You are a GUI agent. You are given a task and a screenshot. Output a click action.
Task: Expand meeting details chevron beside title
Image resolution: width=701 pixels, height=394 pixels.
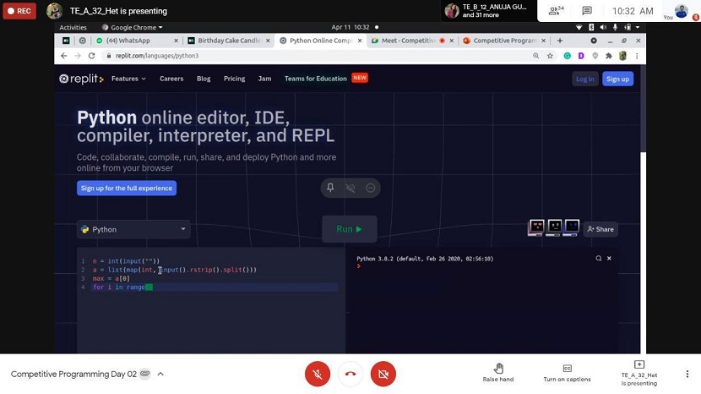[160, 374]
